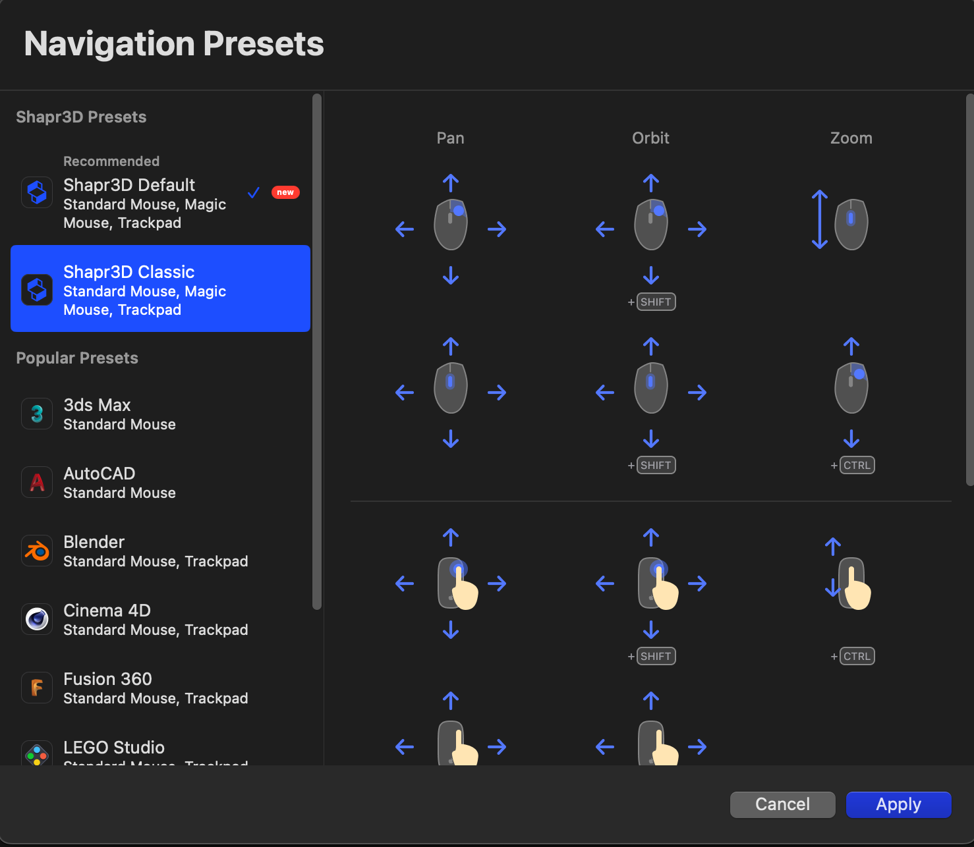This screenshot has width=974, height=847.
Task: Click the LEGO Studio preset icon
Action: (36, 754)
